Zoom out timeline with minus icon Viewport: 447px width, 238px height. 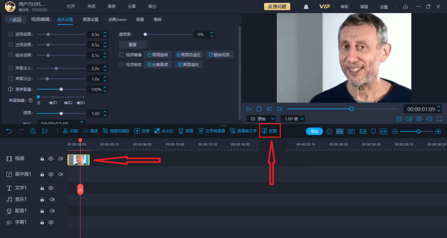click(x=395, y=131)
